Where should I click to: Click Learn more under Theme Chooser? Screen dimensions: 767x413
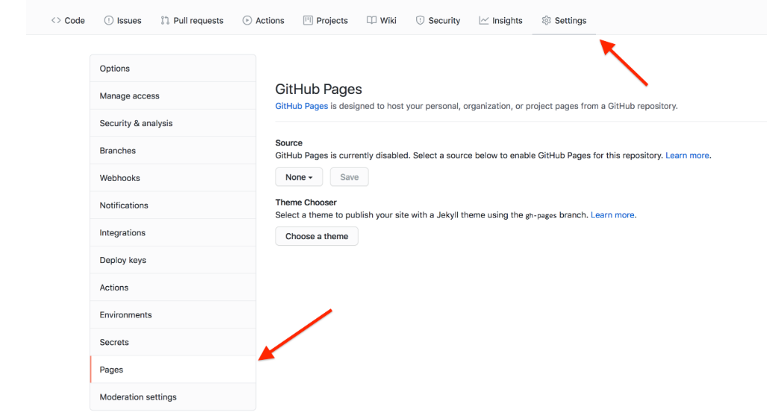[x=612, y=215]
